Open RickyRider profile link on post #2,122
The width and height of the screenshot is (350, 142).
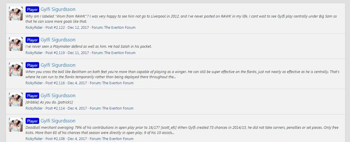34,28
